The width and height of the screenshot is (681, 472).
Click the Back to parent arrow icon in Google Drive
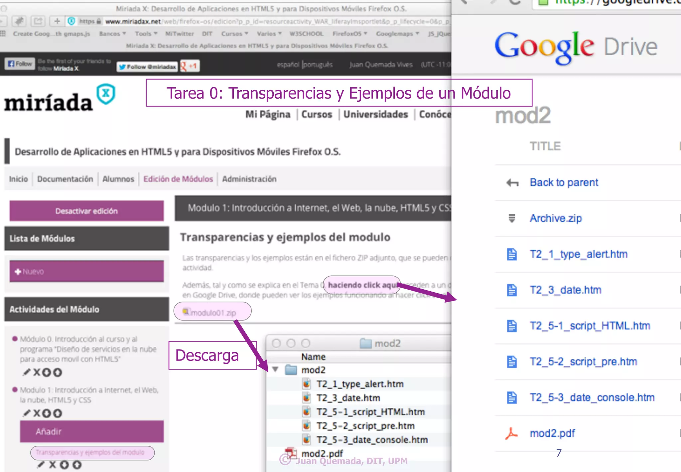tap(512, 183)
